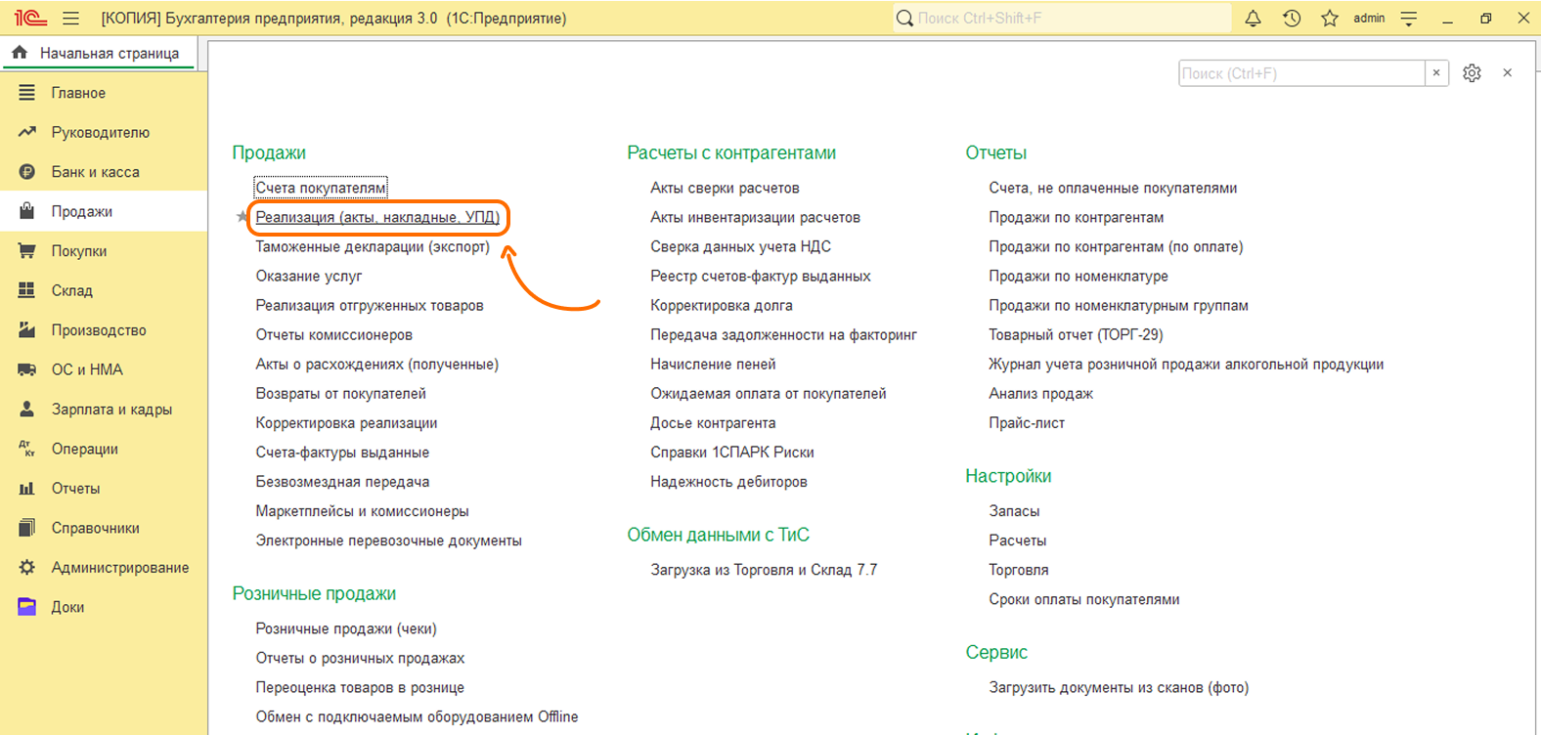Open favorites star icon in title bar
The height and width of the screenshot is (735, 1541).
pyautogui.click(x=1330, y=19)
